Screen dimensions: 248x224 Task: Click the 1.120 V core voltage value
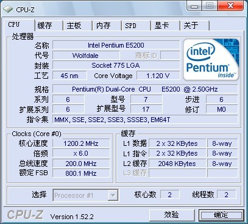click(158, 76)
